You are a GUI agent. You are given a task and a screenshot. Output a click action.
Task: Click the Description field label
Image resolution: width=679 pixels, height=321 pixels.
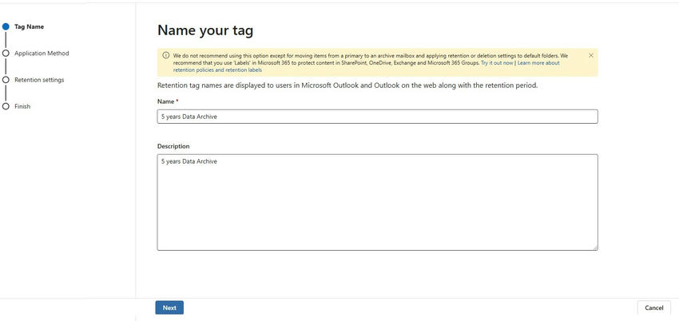coord(173,146)
